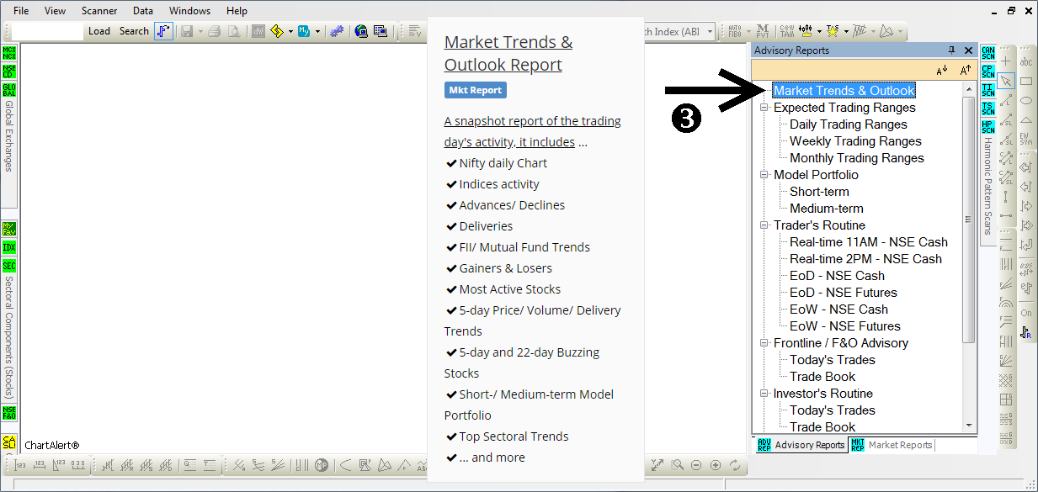1038x492 pixels.
Task: Toggle the Advisory Reports panel pin
Action: [x=952, y=50]
